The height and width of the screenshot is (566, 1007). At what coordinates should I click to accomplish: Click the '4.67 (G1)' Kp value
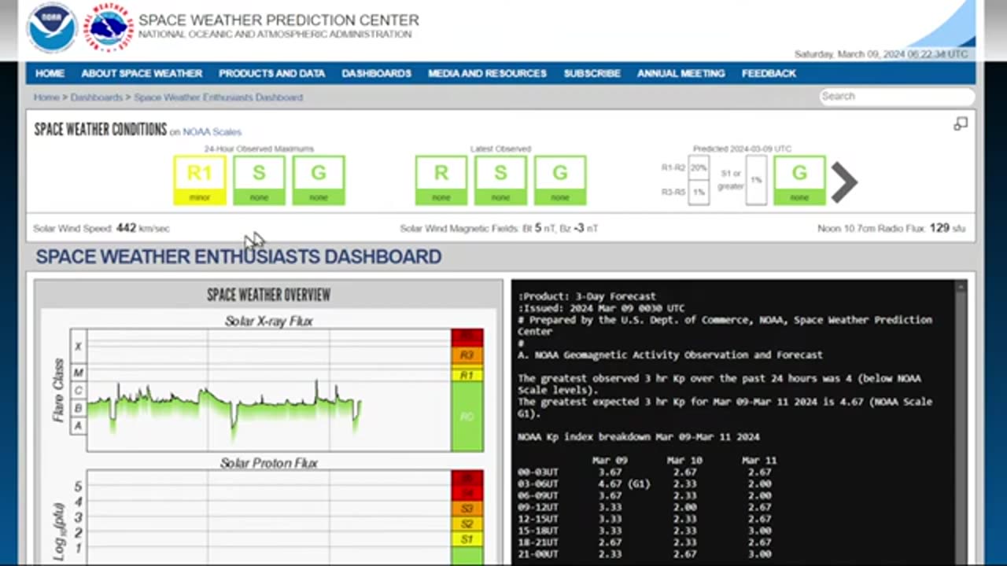624,483
